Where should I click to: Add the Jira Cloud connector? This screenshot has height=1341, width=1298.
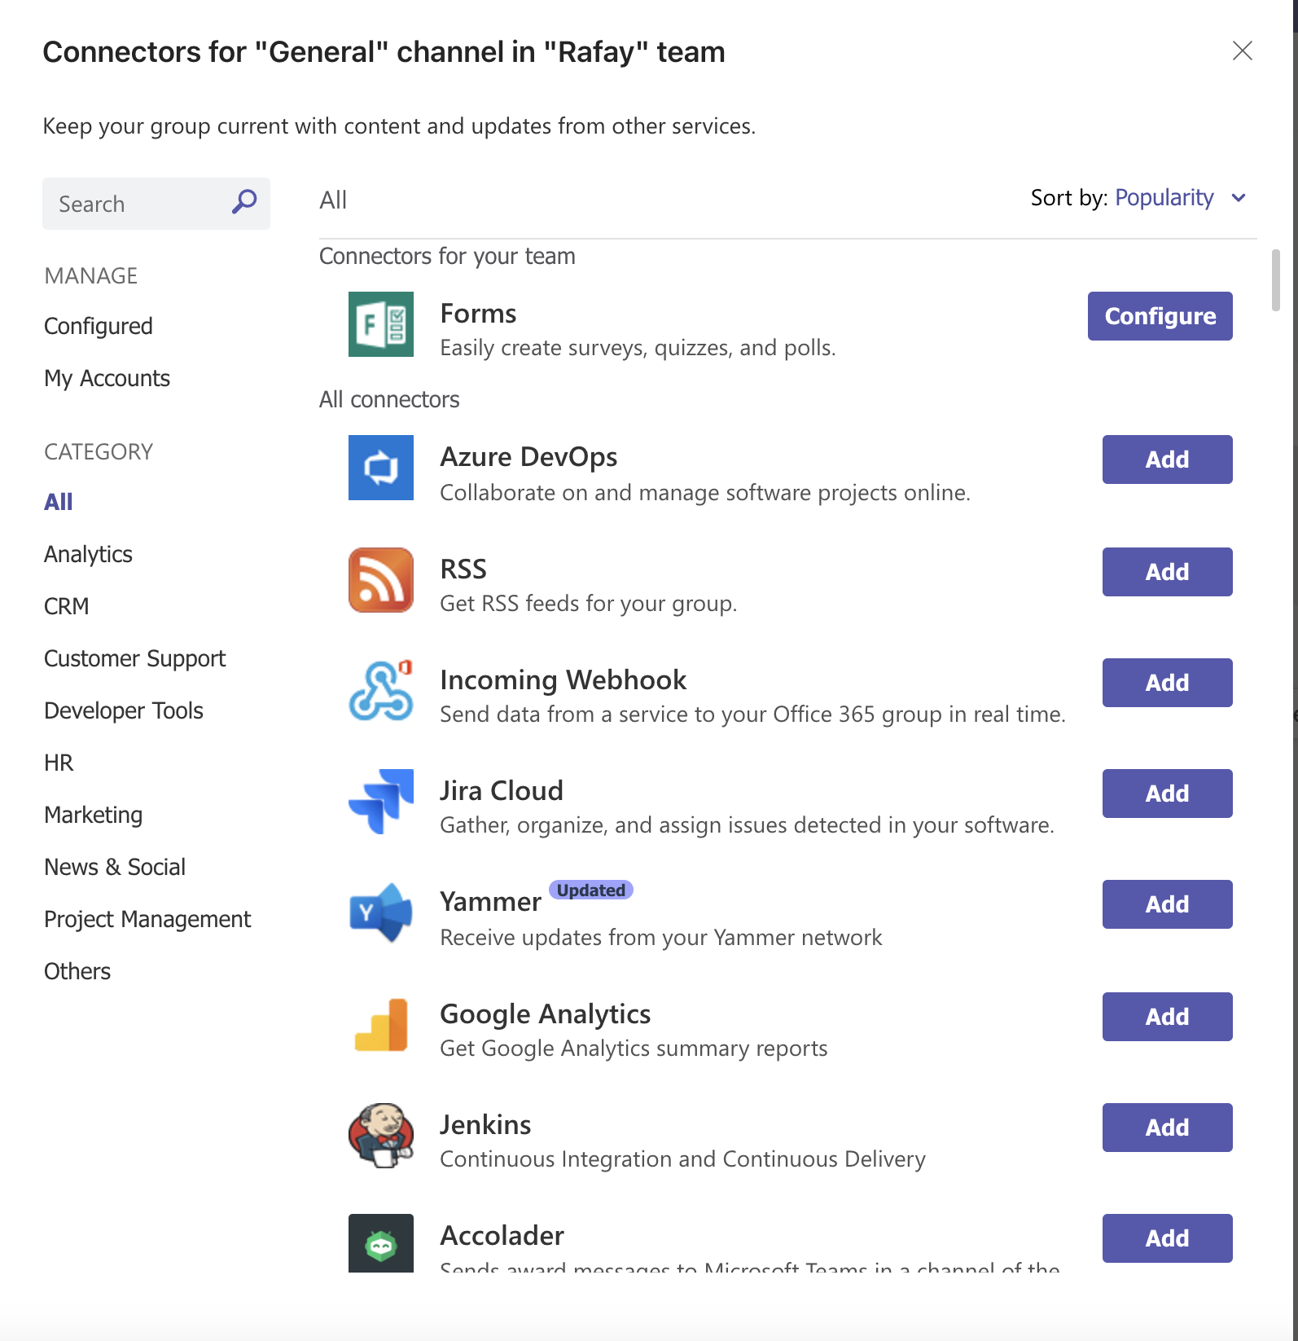[1167, 794]
